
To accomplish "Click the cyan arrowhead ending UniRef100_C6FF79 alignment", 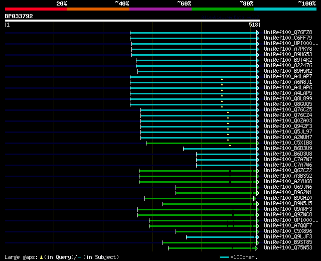I will (258, 38).
